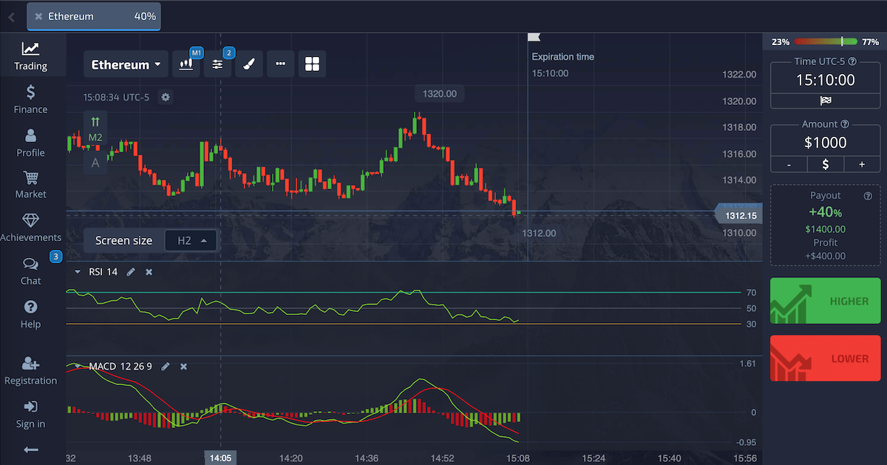Click the $1000 amount field
The image size is (887, 465).
coord(826,143)
